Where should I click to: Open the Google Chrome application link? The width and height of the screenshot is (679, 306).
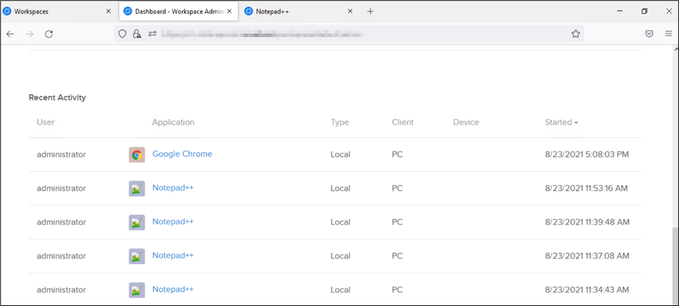click(182, 154)
